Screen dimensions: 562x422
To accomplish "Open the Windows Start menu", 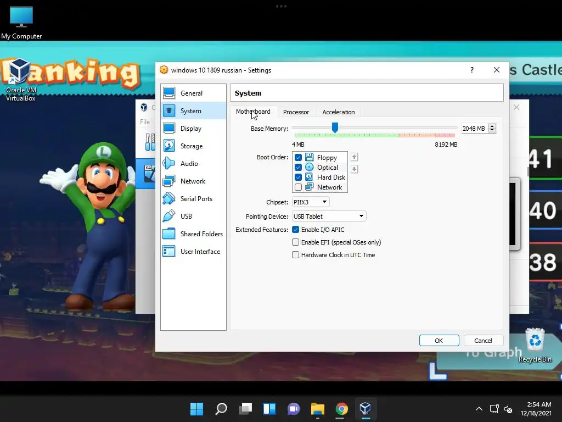I will [196, 409].
